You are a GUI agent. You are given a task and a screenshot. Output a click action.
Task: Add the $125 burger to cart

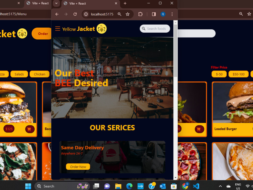coord(30,129)
